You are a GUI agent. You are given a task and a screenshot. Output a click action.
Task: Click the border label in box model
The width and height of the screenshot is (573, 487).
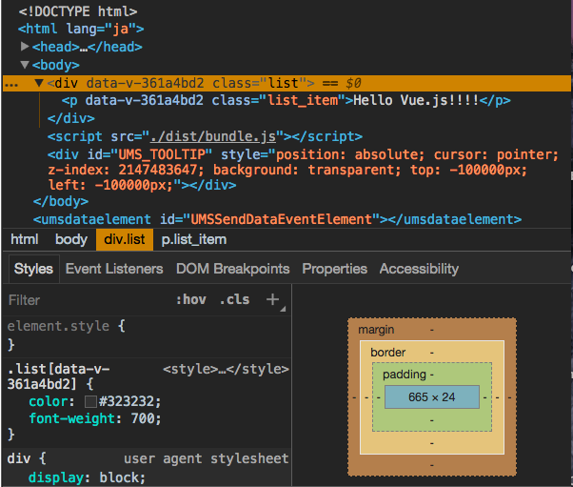pos(387,353)
